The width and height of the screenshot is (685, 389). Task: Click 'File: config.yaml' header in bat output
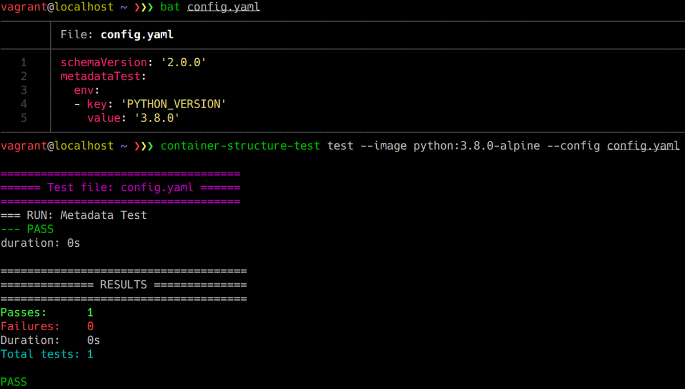point(117,35)
